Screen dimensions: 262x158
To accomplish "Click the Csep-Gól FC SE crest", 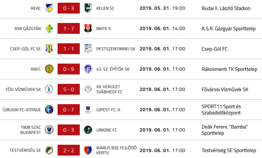I will (49, 49).
